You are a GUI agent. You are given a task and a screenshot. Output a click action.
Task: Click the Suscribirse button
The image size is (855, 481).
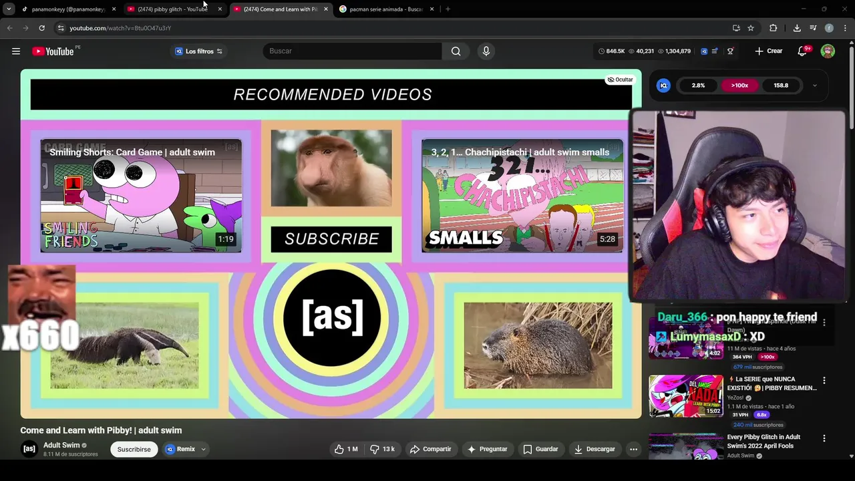(134, 449)
